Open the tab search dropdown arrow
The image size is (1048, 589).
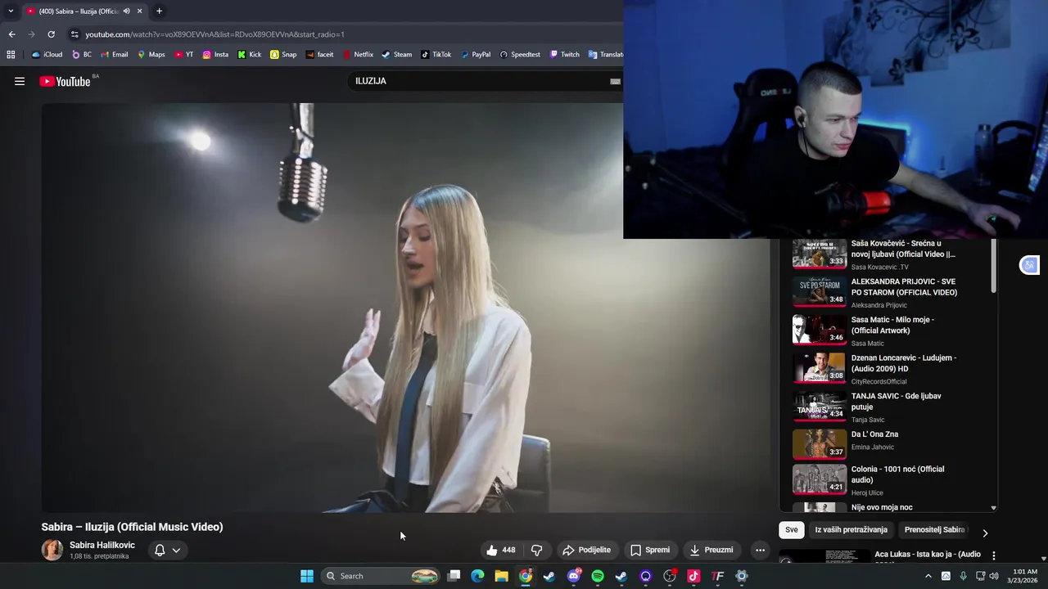(x=11, y=11)
